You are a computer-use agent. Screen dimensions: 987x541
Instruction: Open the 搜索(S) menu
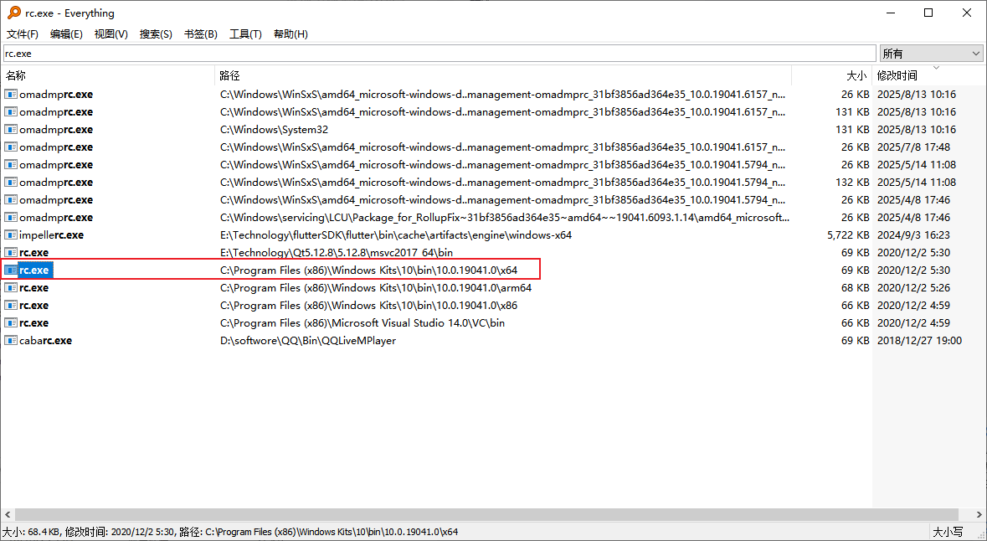coord(156,34)
